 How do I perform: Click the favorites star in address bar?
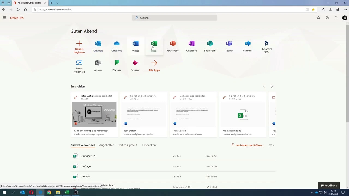coord(313,10)
